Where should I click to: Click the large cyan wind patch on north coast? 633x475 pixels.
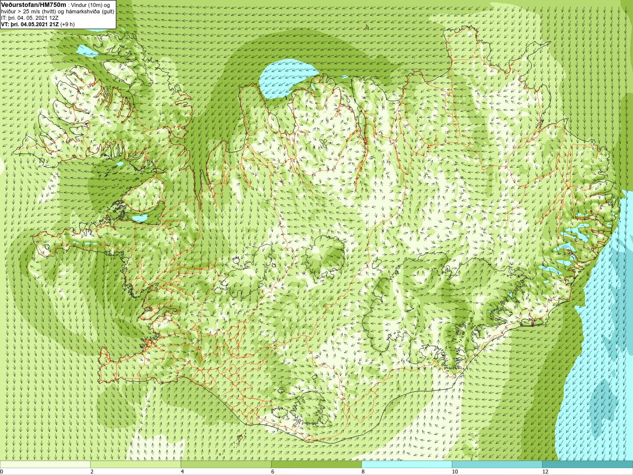[286, 79]
